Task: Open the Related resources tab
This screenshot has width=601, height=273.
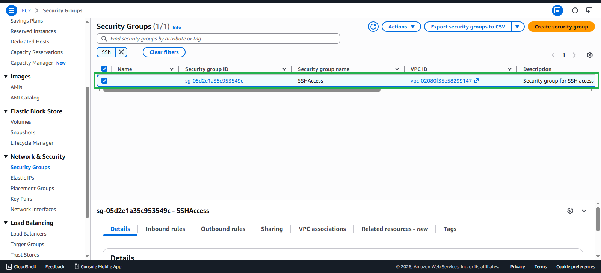Action: [395, 229]
